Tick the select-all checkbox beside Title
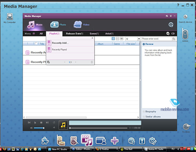The height and width of the screenshot is (152, 196). tap(36, 43)
